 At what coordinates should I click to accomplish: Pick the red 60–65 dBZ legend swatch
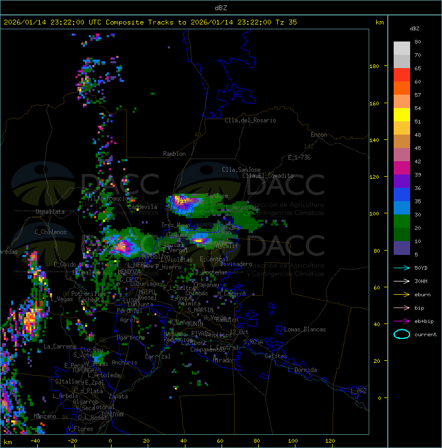click(402, 74)
